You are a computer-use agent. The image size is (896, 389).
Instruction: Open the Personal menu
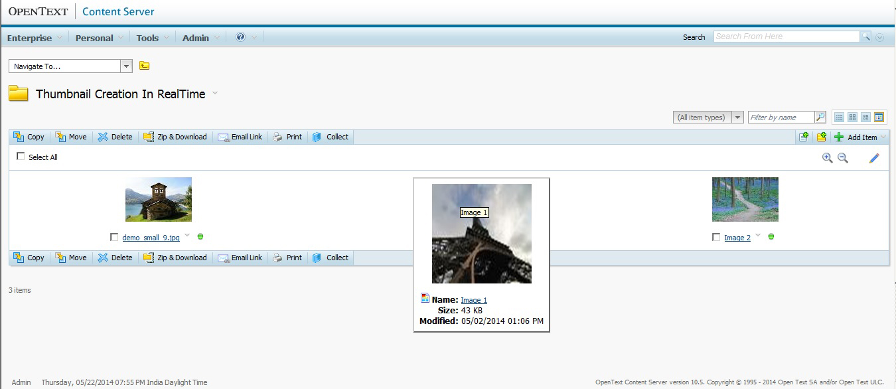coord(94,38)
